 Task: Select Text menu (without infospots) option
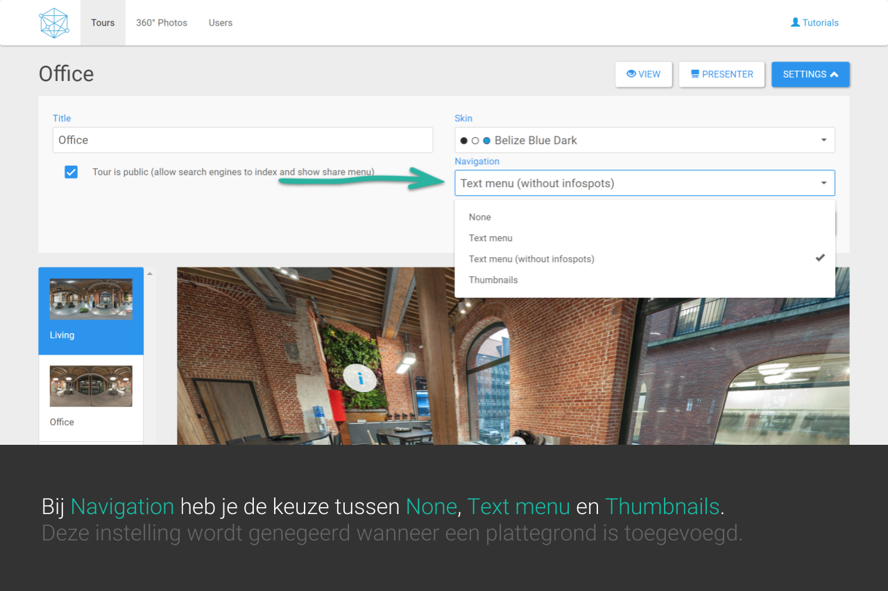[x=531, y=258]
